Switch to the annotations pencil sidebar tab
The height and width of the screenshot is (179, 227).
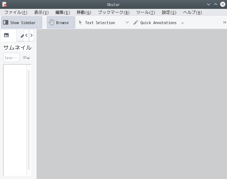(21, 35)
